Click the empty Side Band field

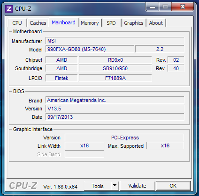tap(84, 154)
